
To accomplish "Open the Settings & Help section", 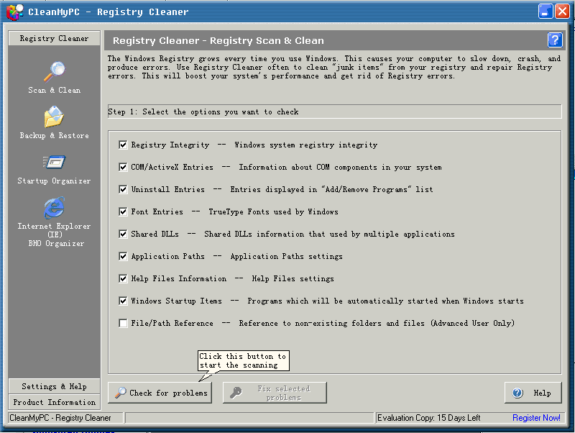I will click(x=55, y=386).
